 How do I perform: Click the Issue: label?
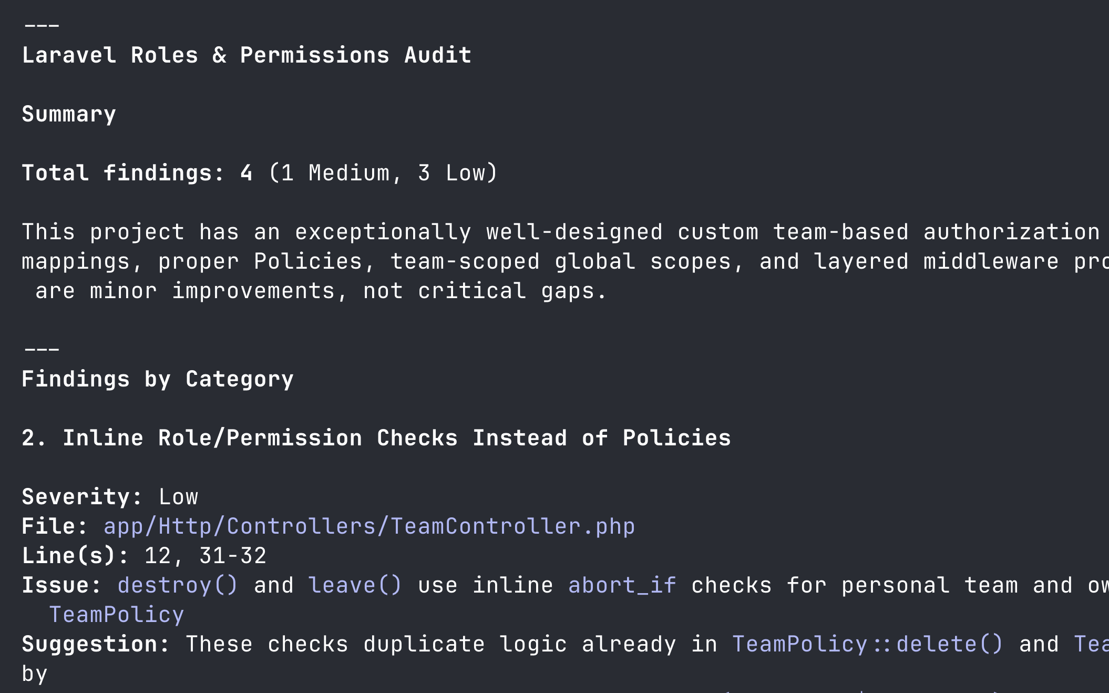click(61, 585)
